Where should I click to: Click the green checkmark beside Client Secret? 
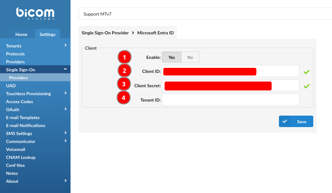pos(306,86)
